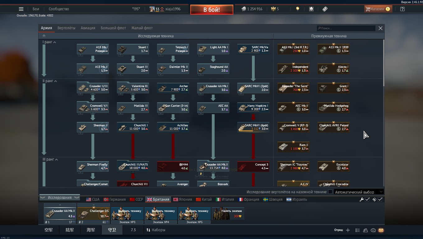Screen dimensions: 423x239
Task: Select the SARC MkIVa vehicle
Action: pos(253,49)
